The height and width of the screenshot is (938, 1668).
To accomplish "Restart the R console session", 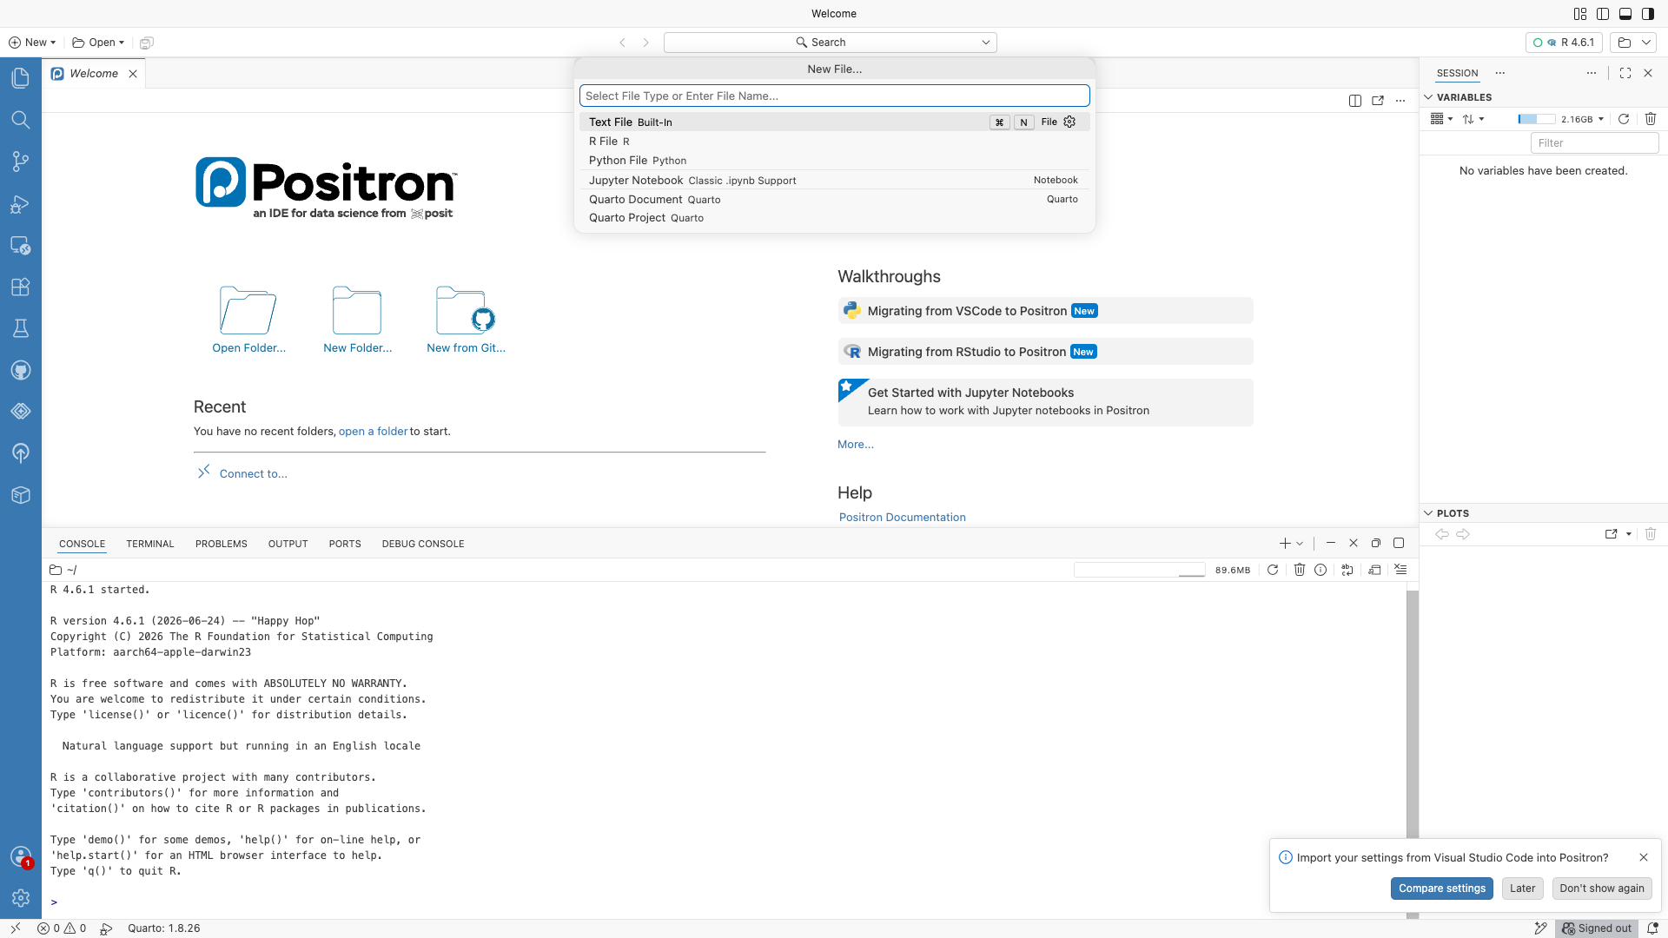I will (1273, 570).
